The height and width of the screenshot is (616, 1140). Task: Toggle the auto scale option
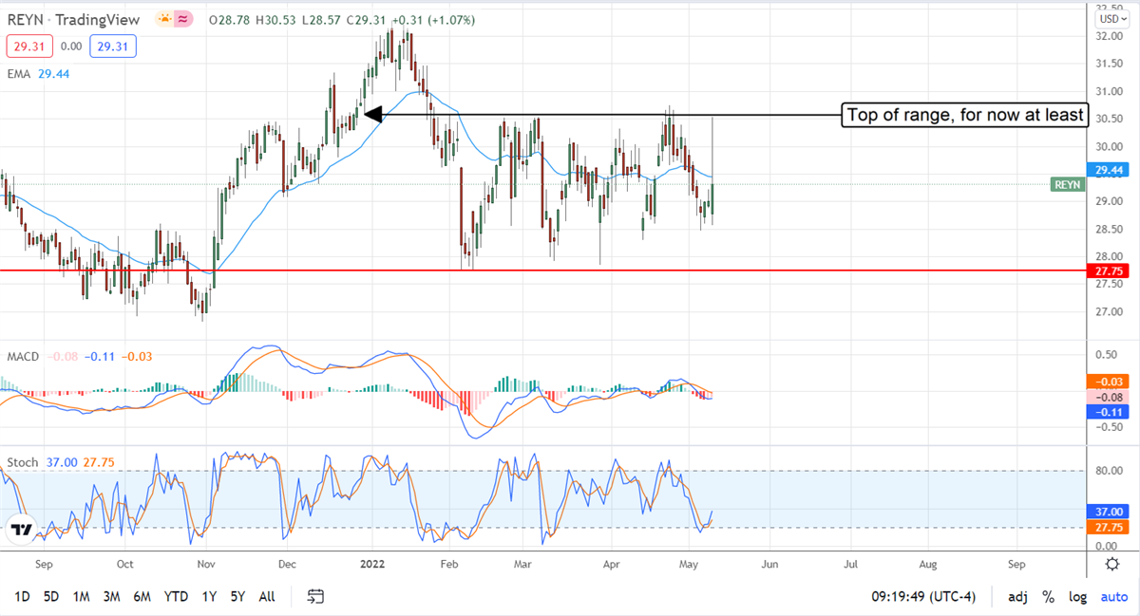tap(1113, 597)
